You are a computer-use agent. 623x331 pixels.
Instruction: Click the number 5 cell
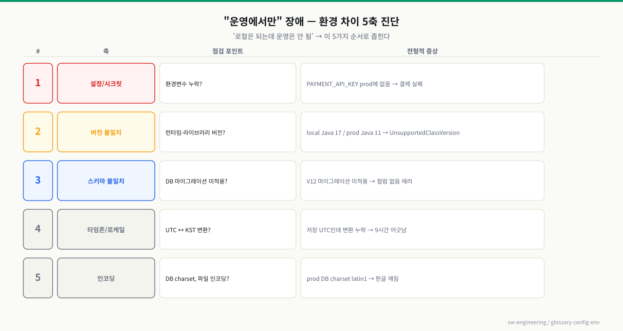tap(38, 278)
